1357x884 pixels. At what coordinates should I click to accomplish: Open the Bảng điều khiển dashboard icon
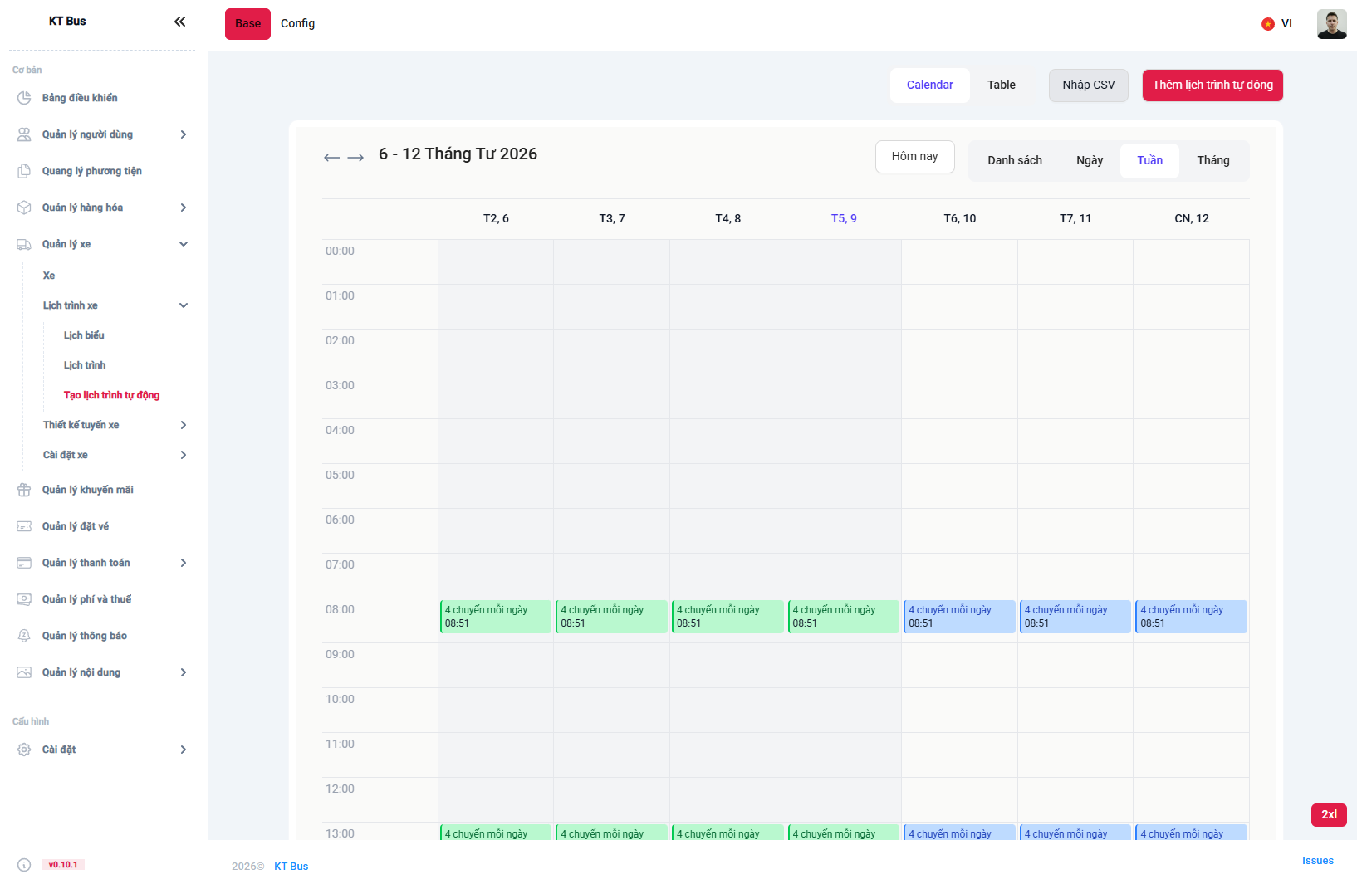click(24, 98)
